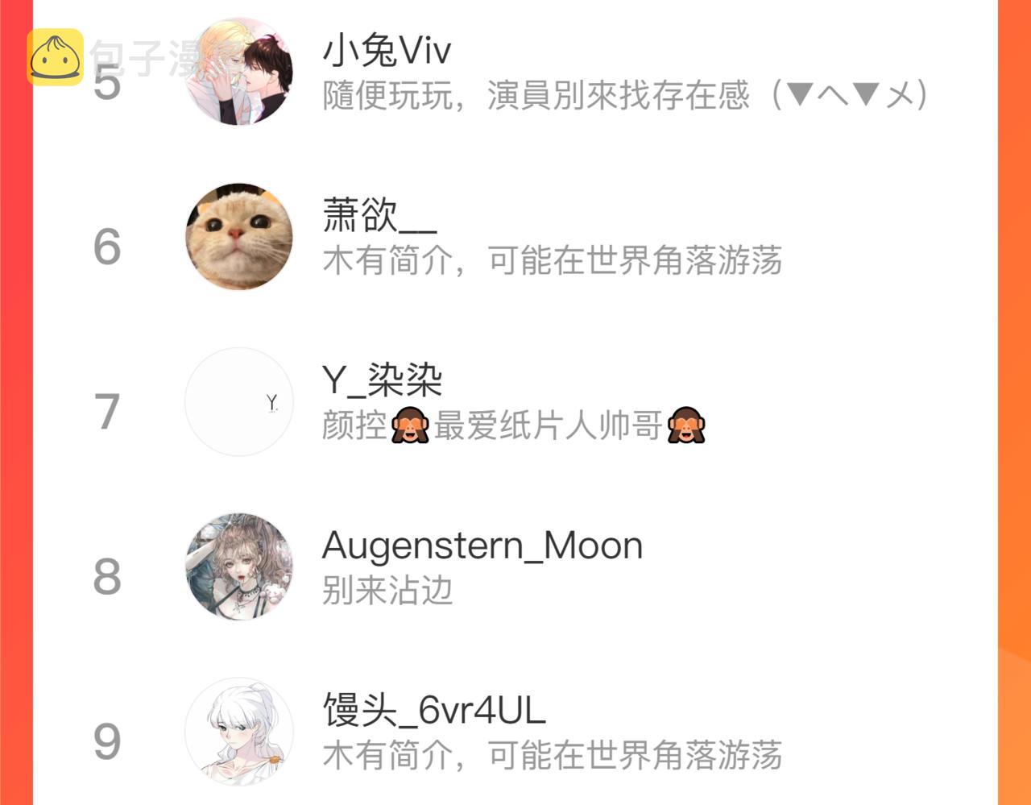Screen dimensions: 1031x805
Task: Click the bio 颜控最爱纸片人帅哥
Action: tap(514, 425)
